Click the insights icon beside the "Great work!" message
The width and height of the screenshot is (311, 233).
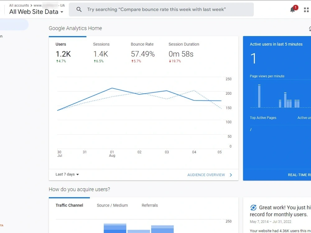tap(253, 208)
